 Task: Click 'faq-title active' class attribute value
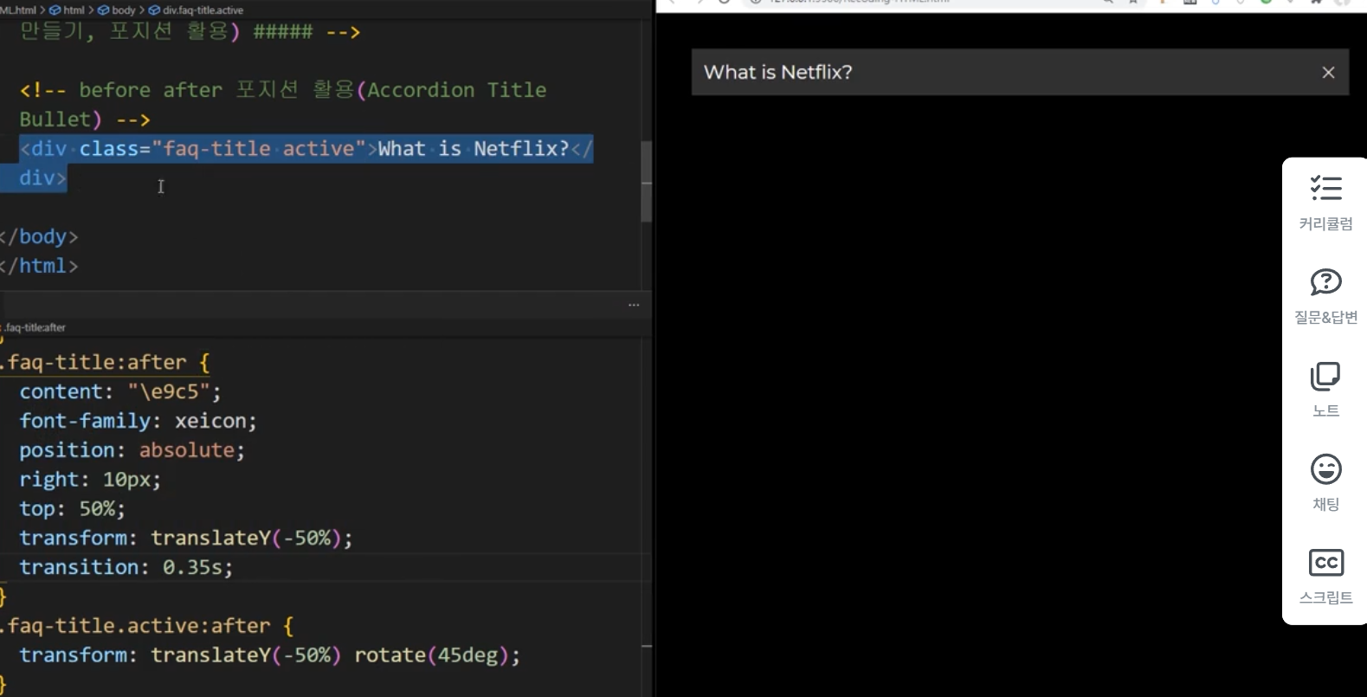click(259, 149)
